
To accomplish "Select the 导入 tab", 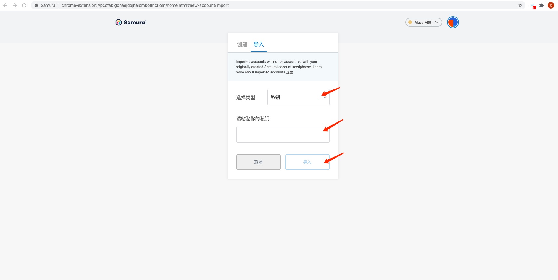I will pyautogui.click(x=259, y=44).
